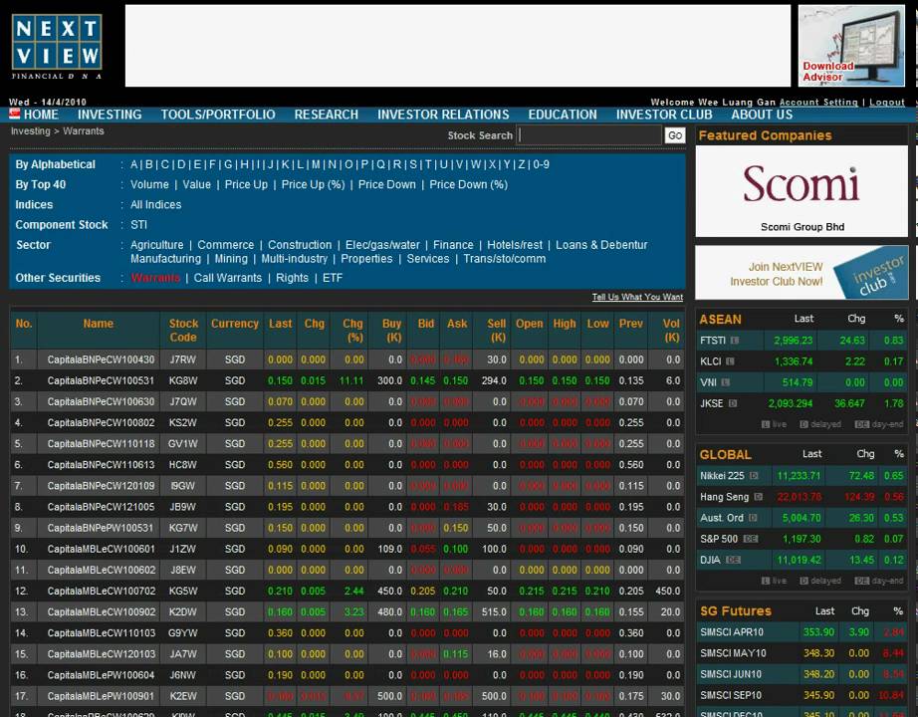This screenshot has height=717, width=918.
Task: Open the HOME menu
Action: (x=41, y=115)
